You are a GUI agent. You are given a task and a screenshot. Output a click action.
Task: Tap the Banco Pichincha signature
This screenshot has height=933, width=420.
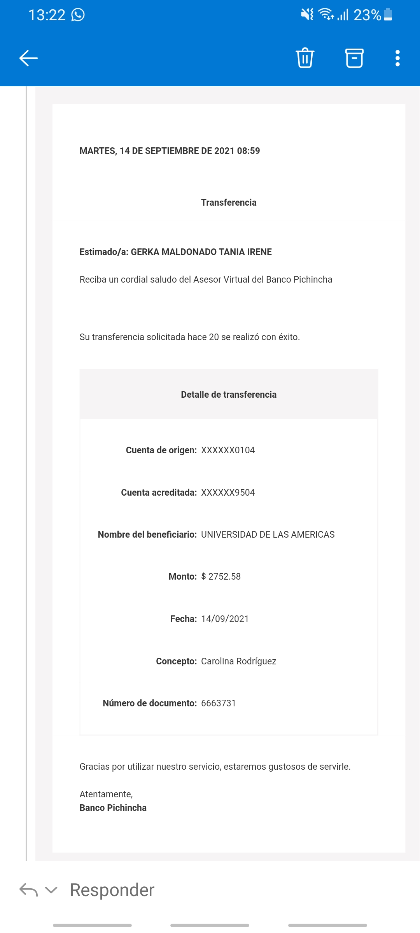click(113, 808)
